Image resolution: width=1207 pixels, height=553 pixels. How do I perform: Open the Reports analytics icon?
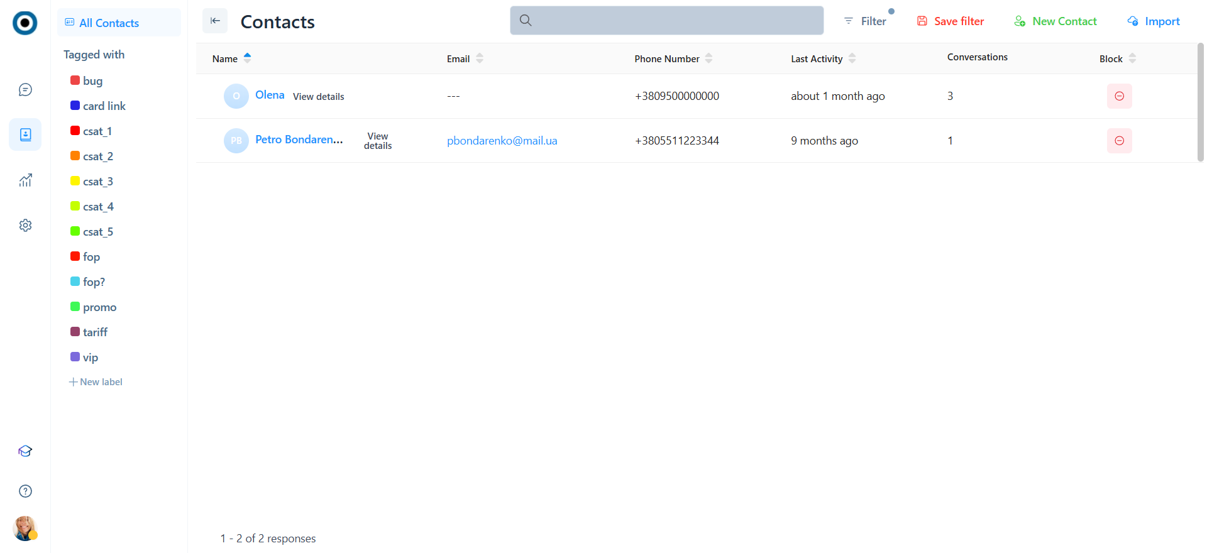[x=25, y=180]
